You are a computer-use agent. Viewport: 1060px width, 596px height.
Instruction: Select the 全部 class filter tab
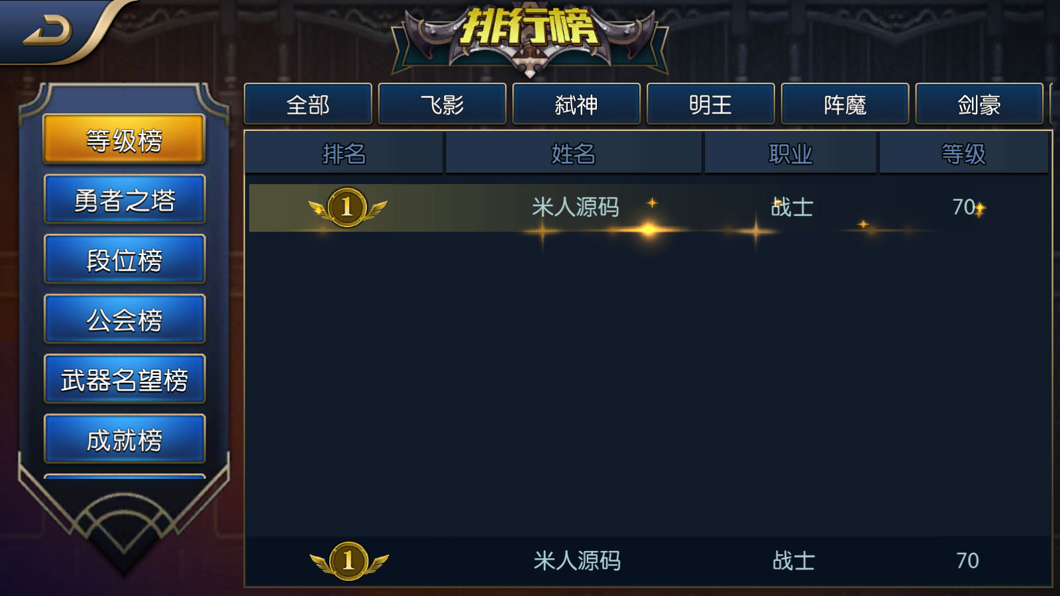(308, 104)
